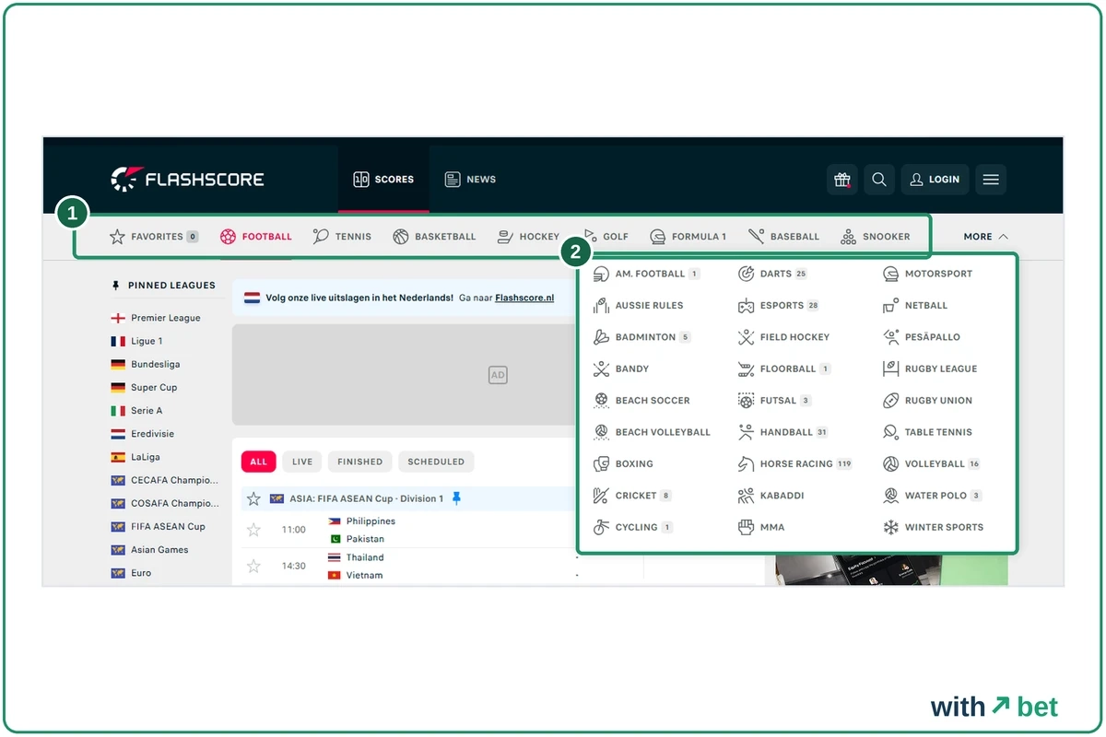
Task: Pick the Winter Sports snowflake icon
Action: pyautogui.click(x=890, y=528)
